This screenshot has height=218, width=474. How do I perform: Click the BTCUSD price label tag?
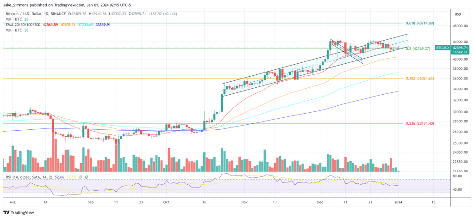click(x=443, y=48)
